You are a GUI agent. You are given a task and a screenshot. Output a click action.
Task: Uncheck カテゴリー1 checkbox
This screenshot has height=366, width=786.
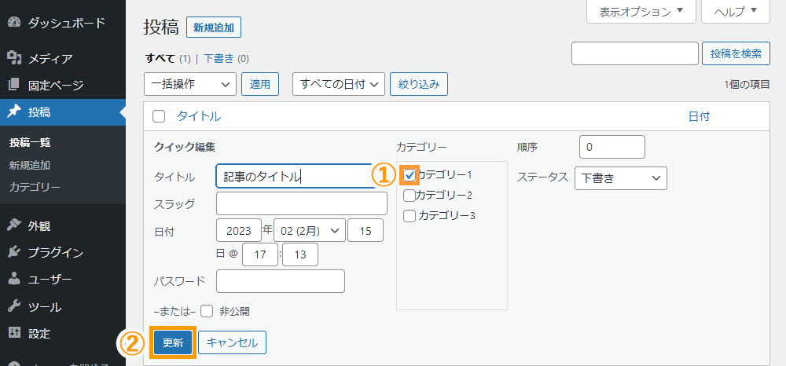click(410, 174)
